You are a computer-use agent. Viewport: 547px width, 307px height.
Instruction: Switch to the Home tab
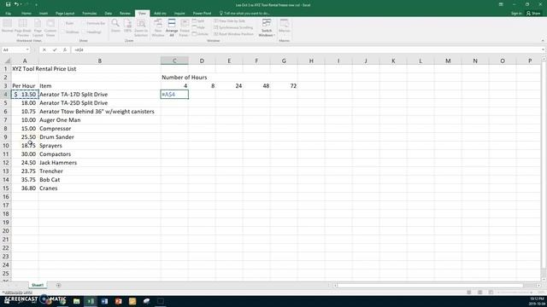[26, 14]
